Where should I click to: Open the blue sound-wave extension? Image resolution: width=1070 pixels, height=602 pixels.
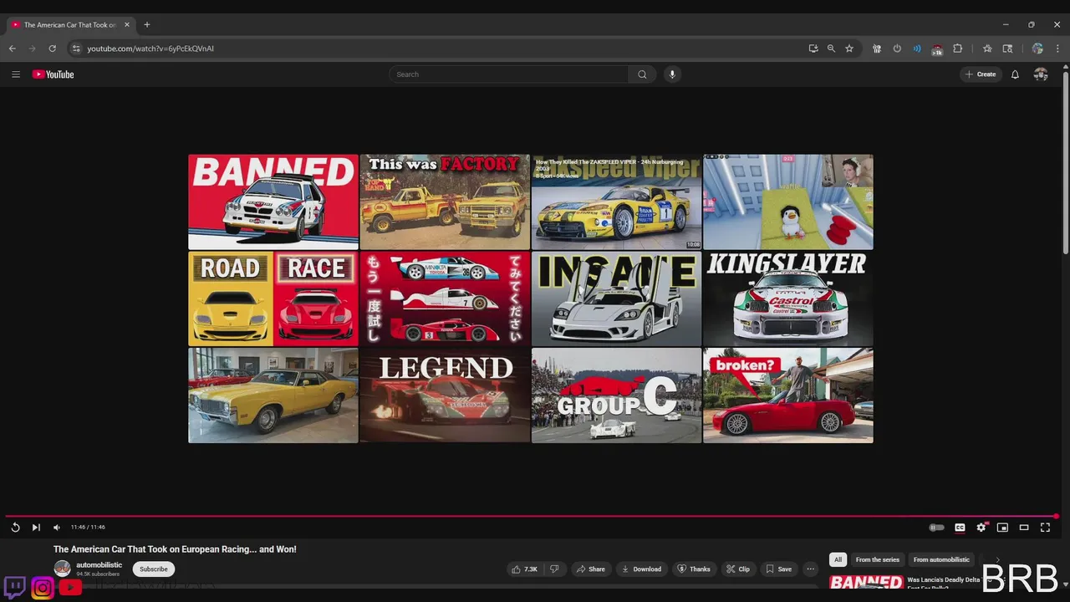point(917,48)
